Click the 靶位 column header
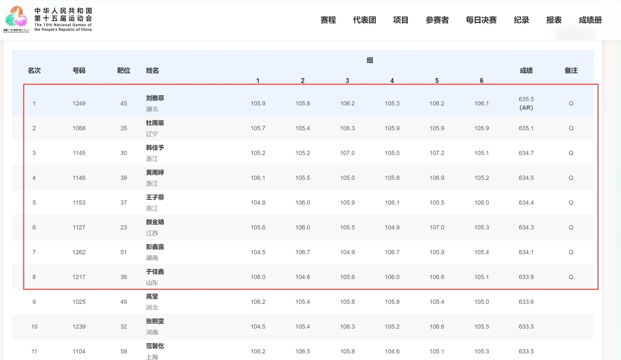 (x=124, y=70)
